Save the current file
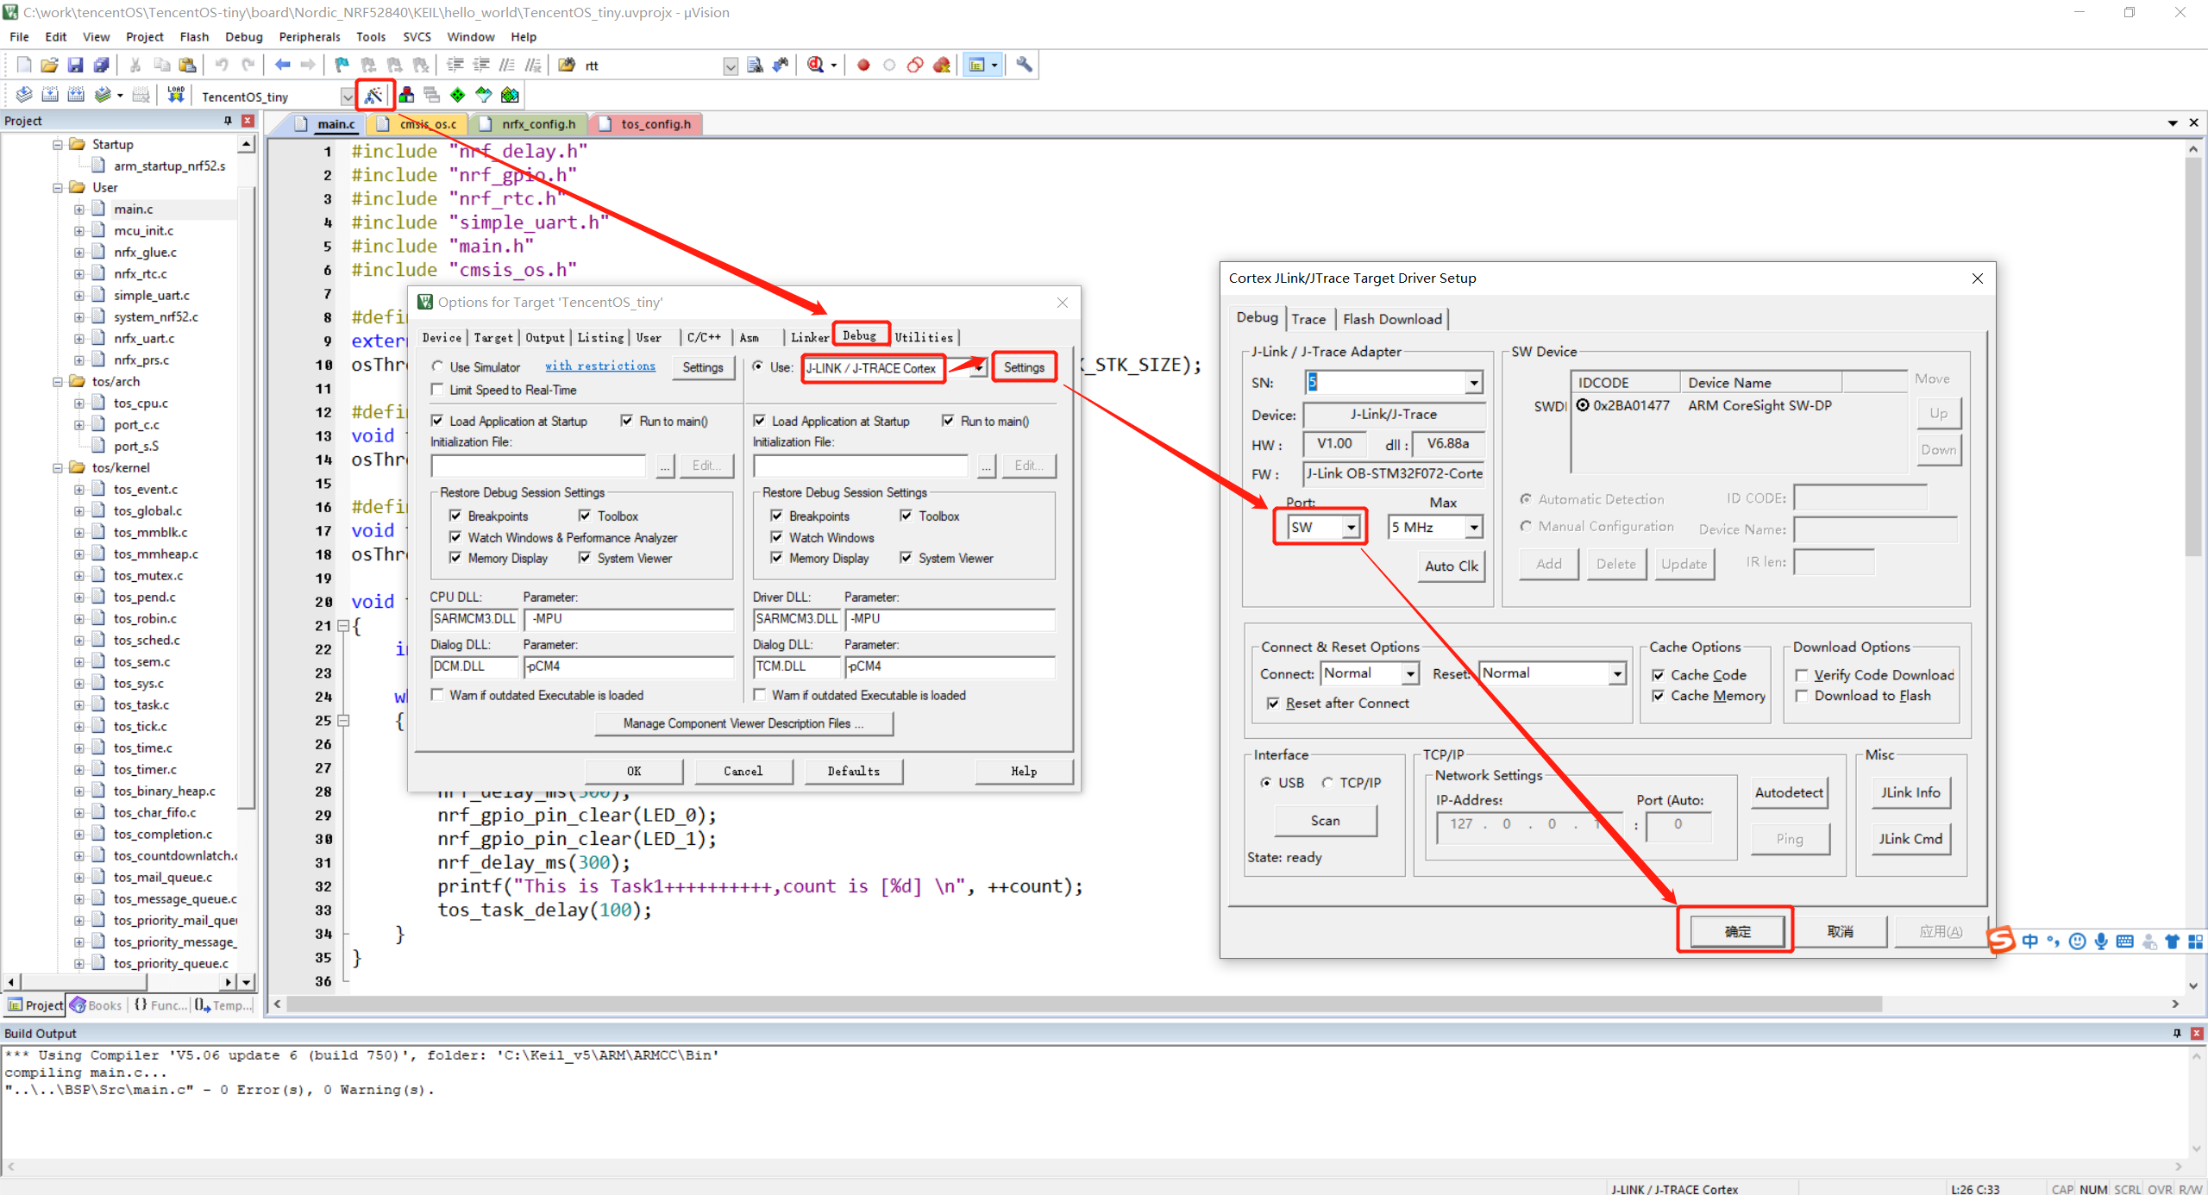 coord(75,65)
